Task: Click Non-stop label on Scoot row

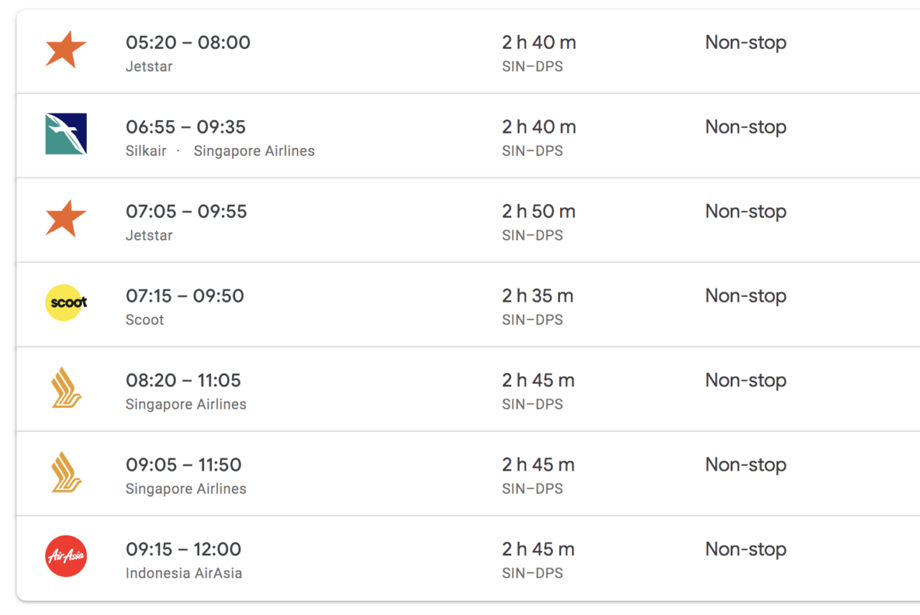Action: (x=746, y=297)
